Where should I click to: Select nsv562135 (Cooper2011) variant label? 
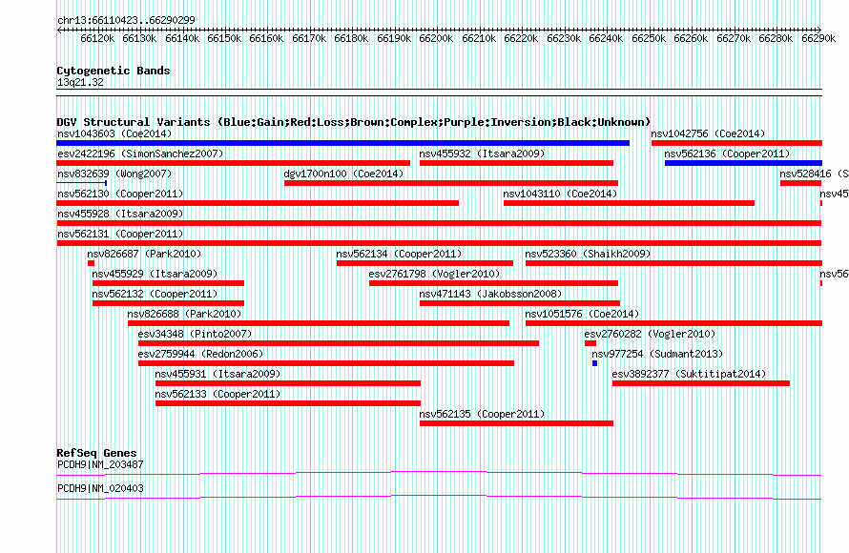pos(482,414)
